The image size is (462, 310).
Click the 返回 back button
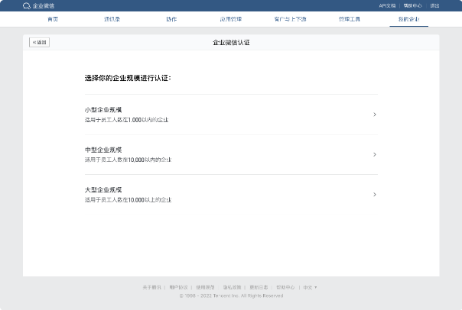click(x=39, y=42)
